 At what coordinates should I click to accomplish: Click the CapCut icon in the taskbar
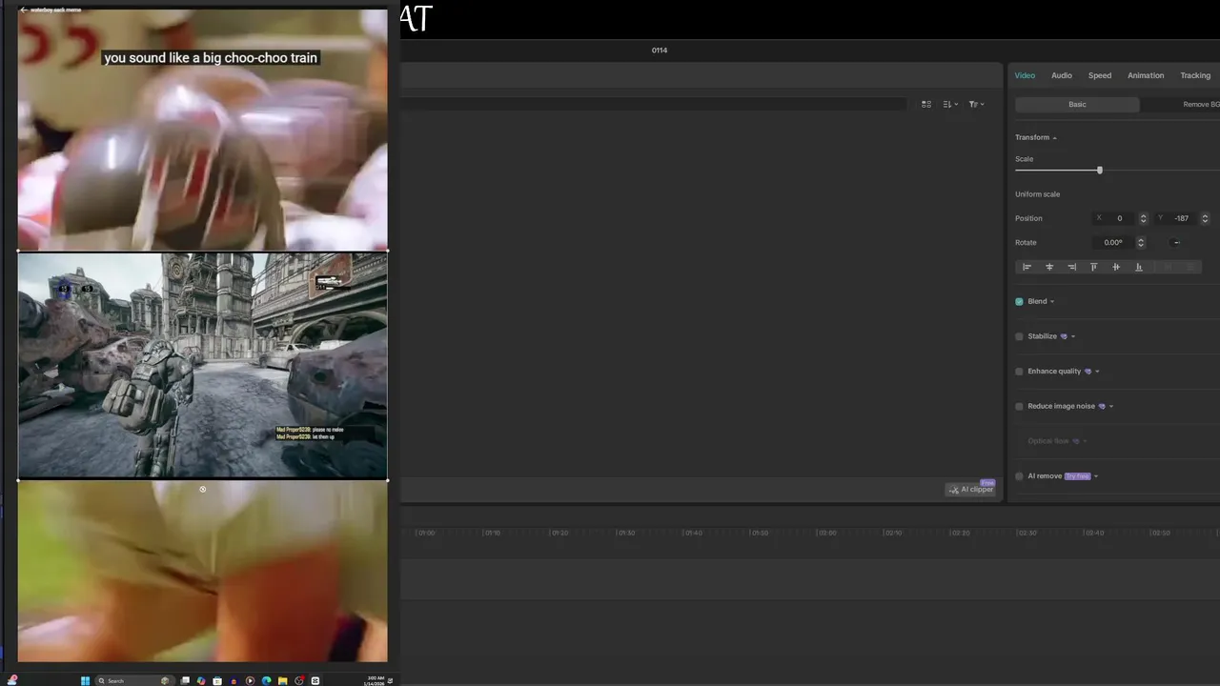click(315, 680)
